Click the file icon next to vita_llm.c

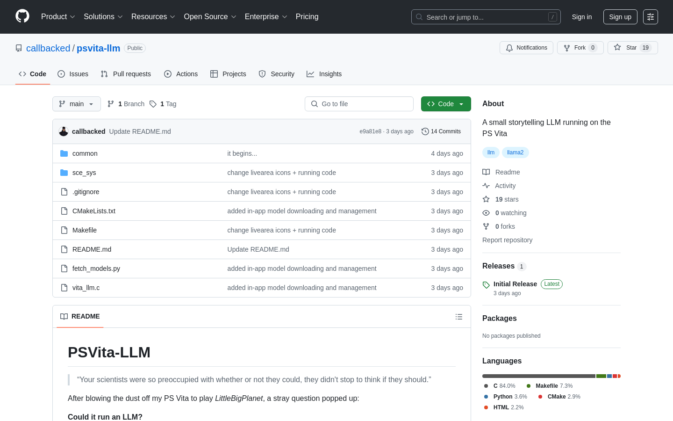pyautogui.click(x=64, y=288)
